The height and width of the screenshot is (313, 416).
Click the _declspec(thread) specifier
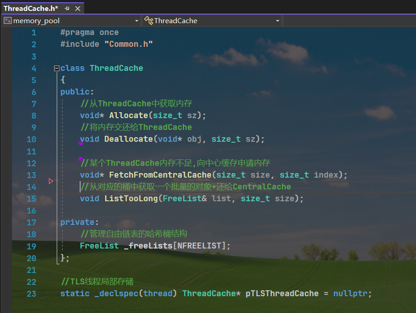(x=135, y=293)
